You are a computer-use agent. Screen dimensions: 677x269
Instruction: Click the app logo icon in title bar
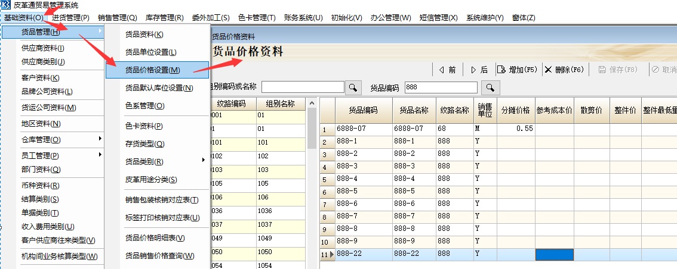6,5
